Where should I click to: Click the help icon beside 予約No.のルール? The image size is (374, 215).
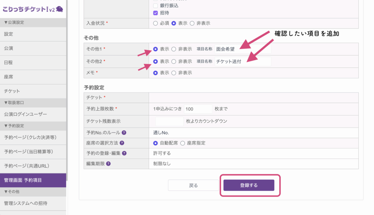pyautogui.click(x=124, y=133)
